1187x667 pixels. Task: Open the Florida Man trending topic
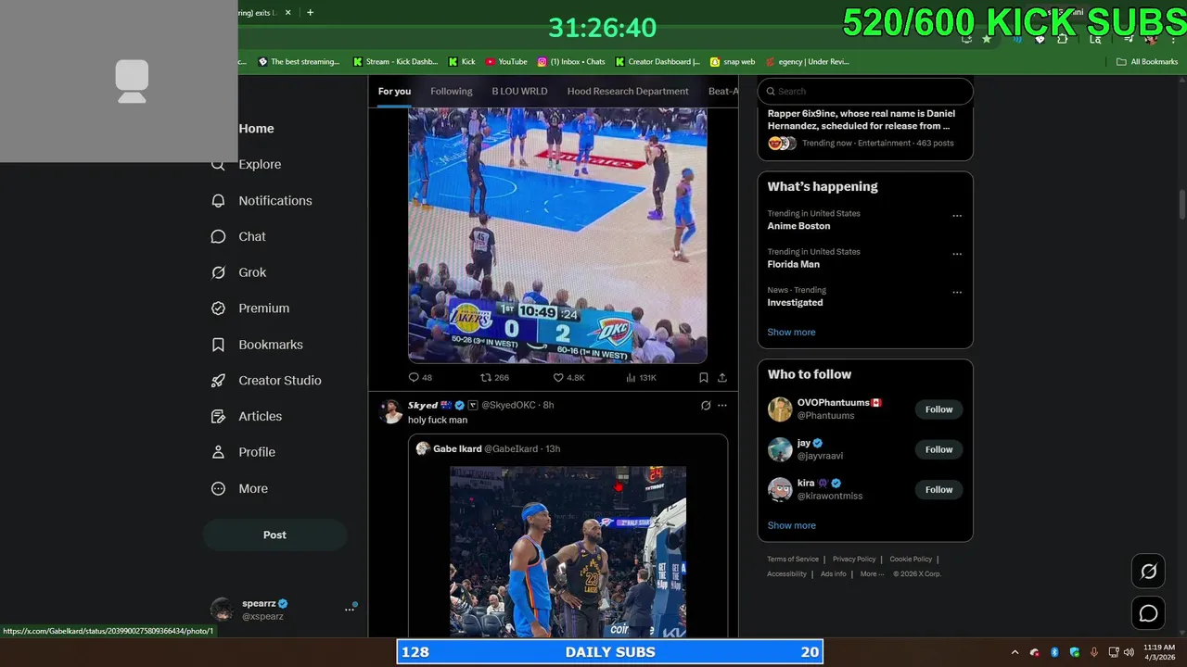coord(793,264)
